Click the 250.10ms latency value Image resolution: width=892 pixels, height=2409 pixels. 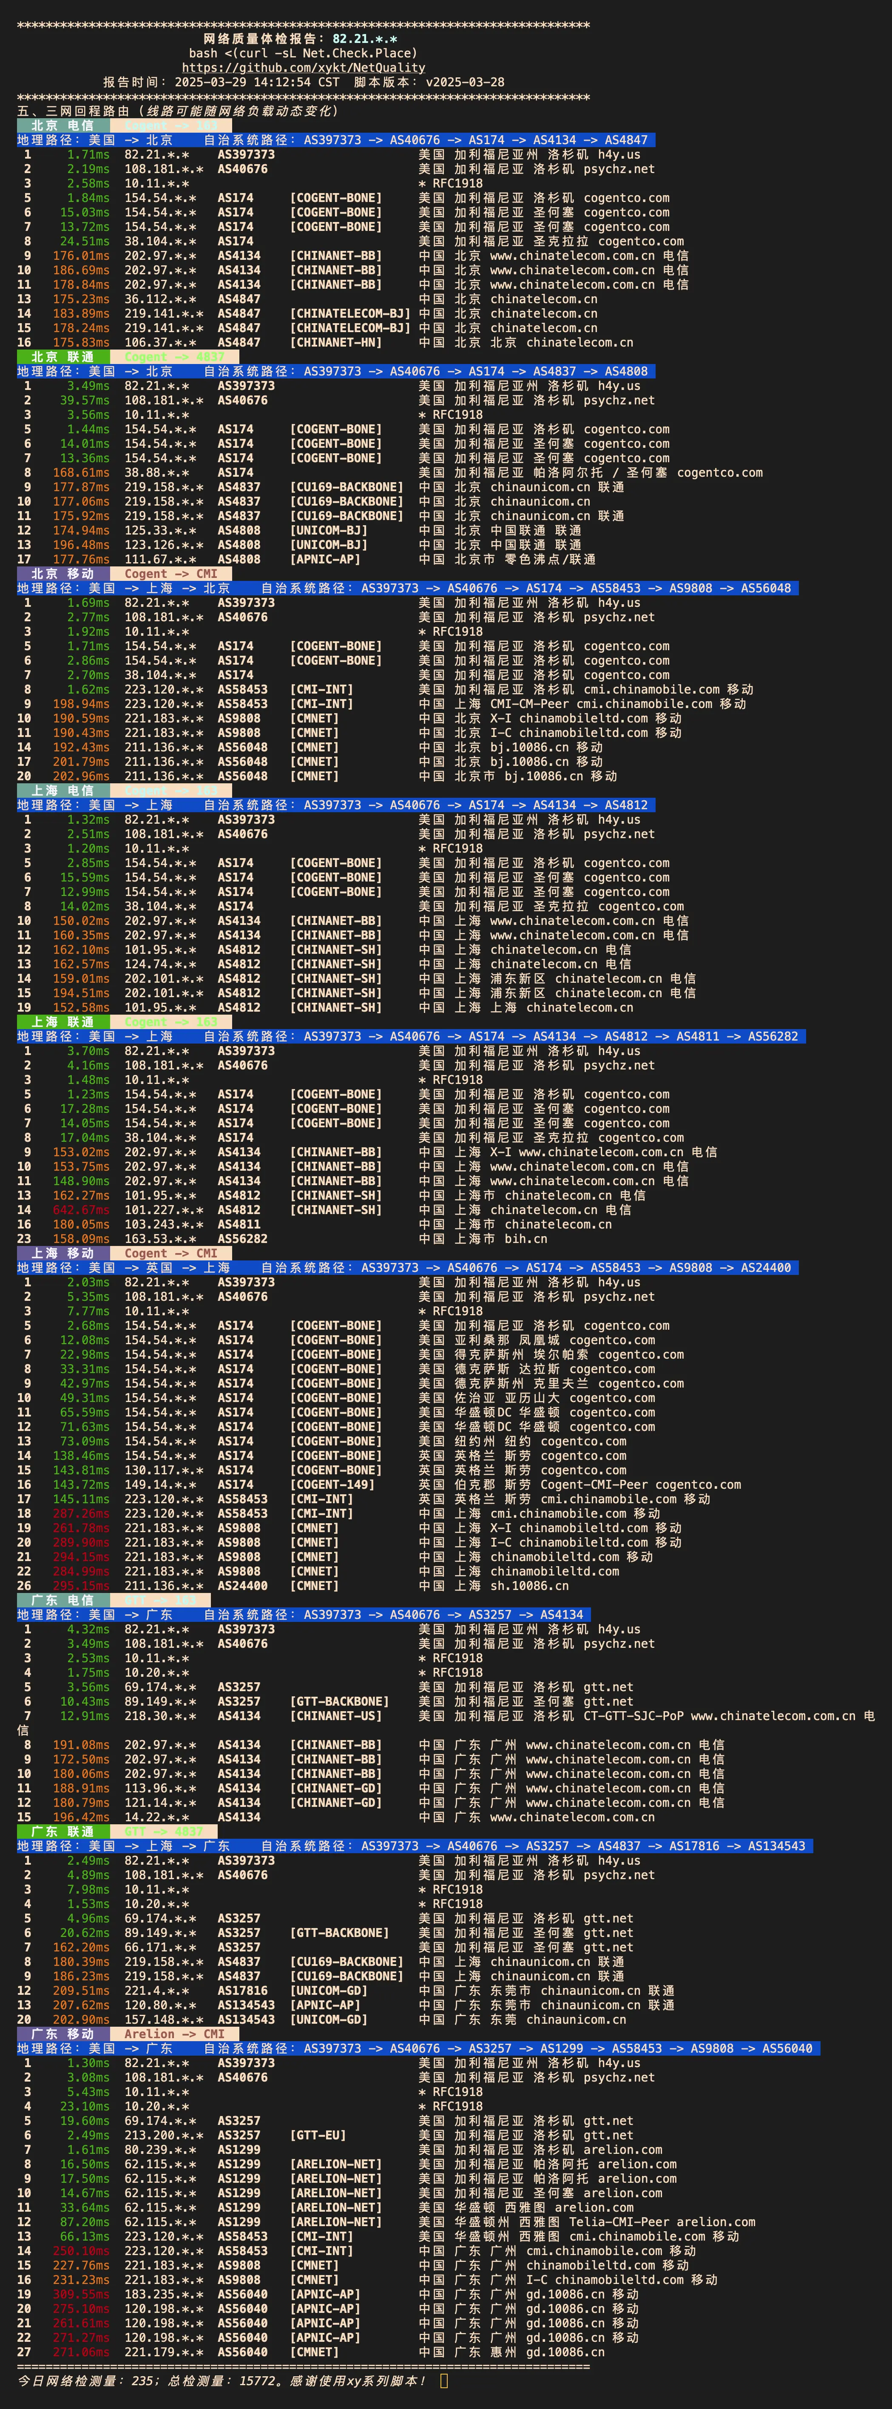(80, 2251)
